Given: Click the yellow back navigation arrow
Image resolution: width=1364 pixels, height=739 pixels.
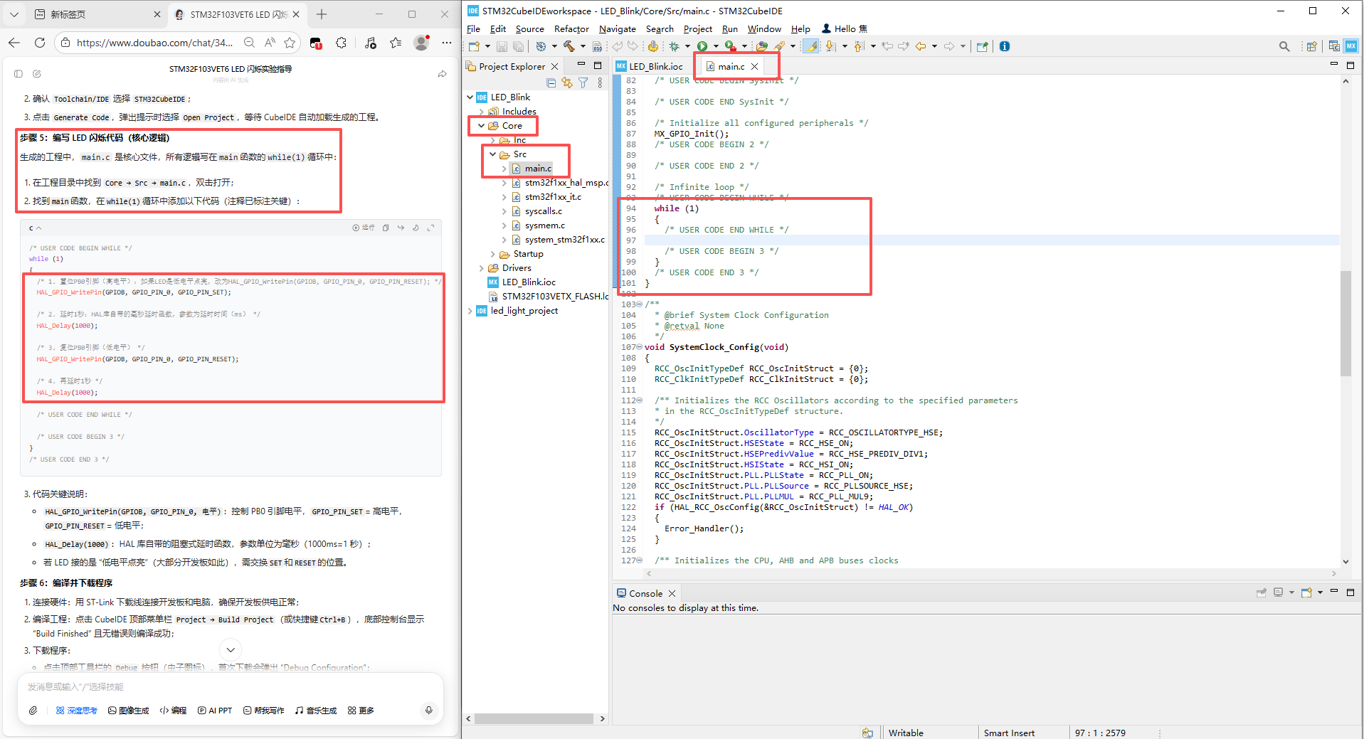Looking at the screenshot, I should point(921,46).
